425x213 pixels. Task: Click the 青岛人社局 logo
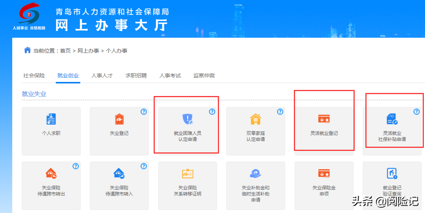[29, 16]
